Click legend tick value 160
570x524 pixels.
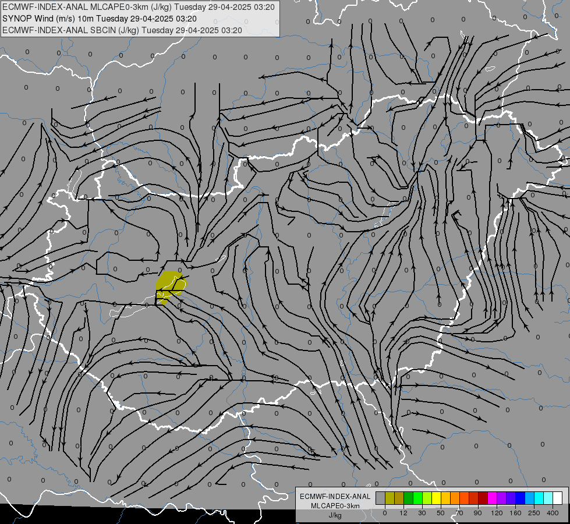(515, 513)
